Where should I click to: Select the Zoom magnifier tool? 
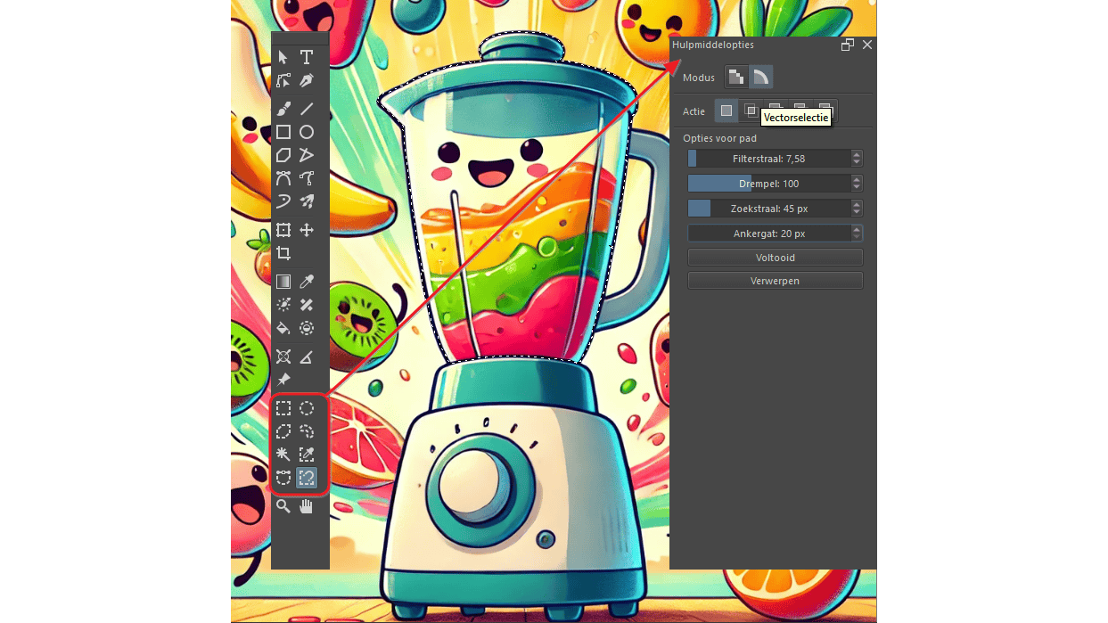click(x=283, y=506)
